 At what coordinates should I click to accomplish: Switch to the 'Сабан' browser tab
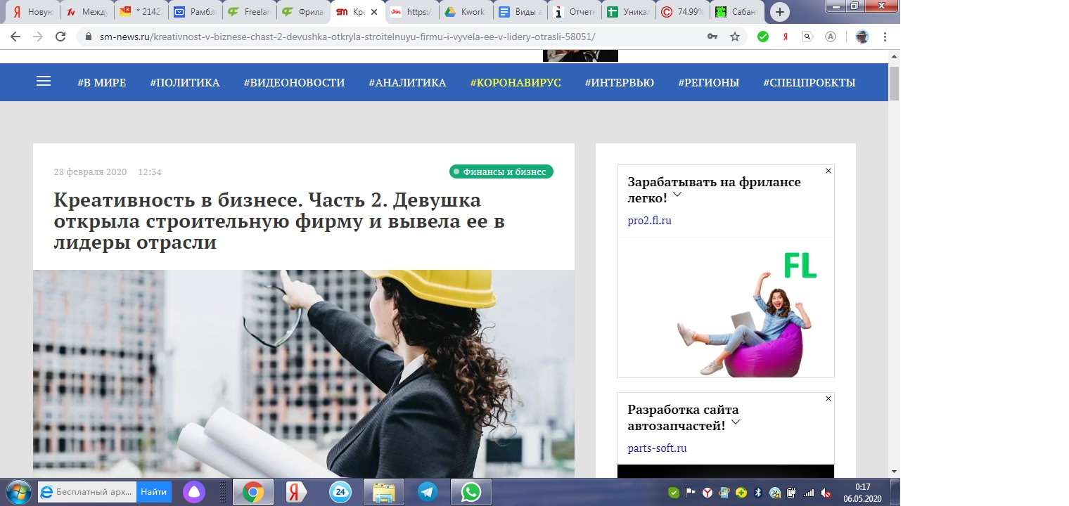point(736,12)
